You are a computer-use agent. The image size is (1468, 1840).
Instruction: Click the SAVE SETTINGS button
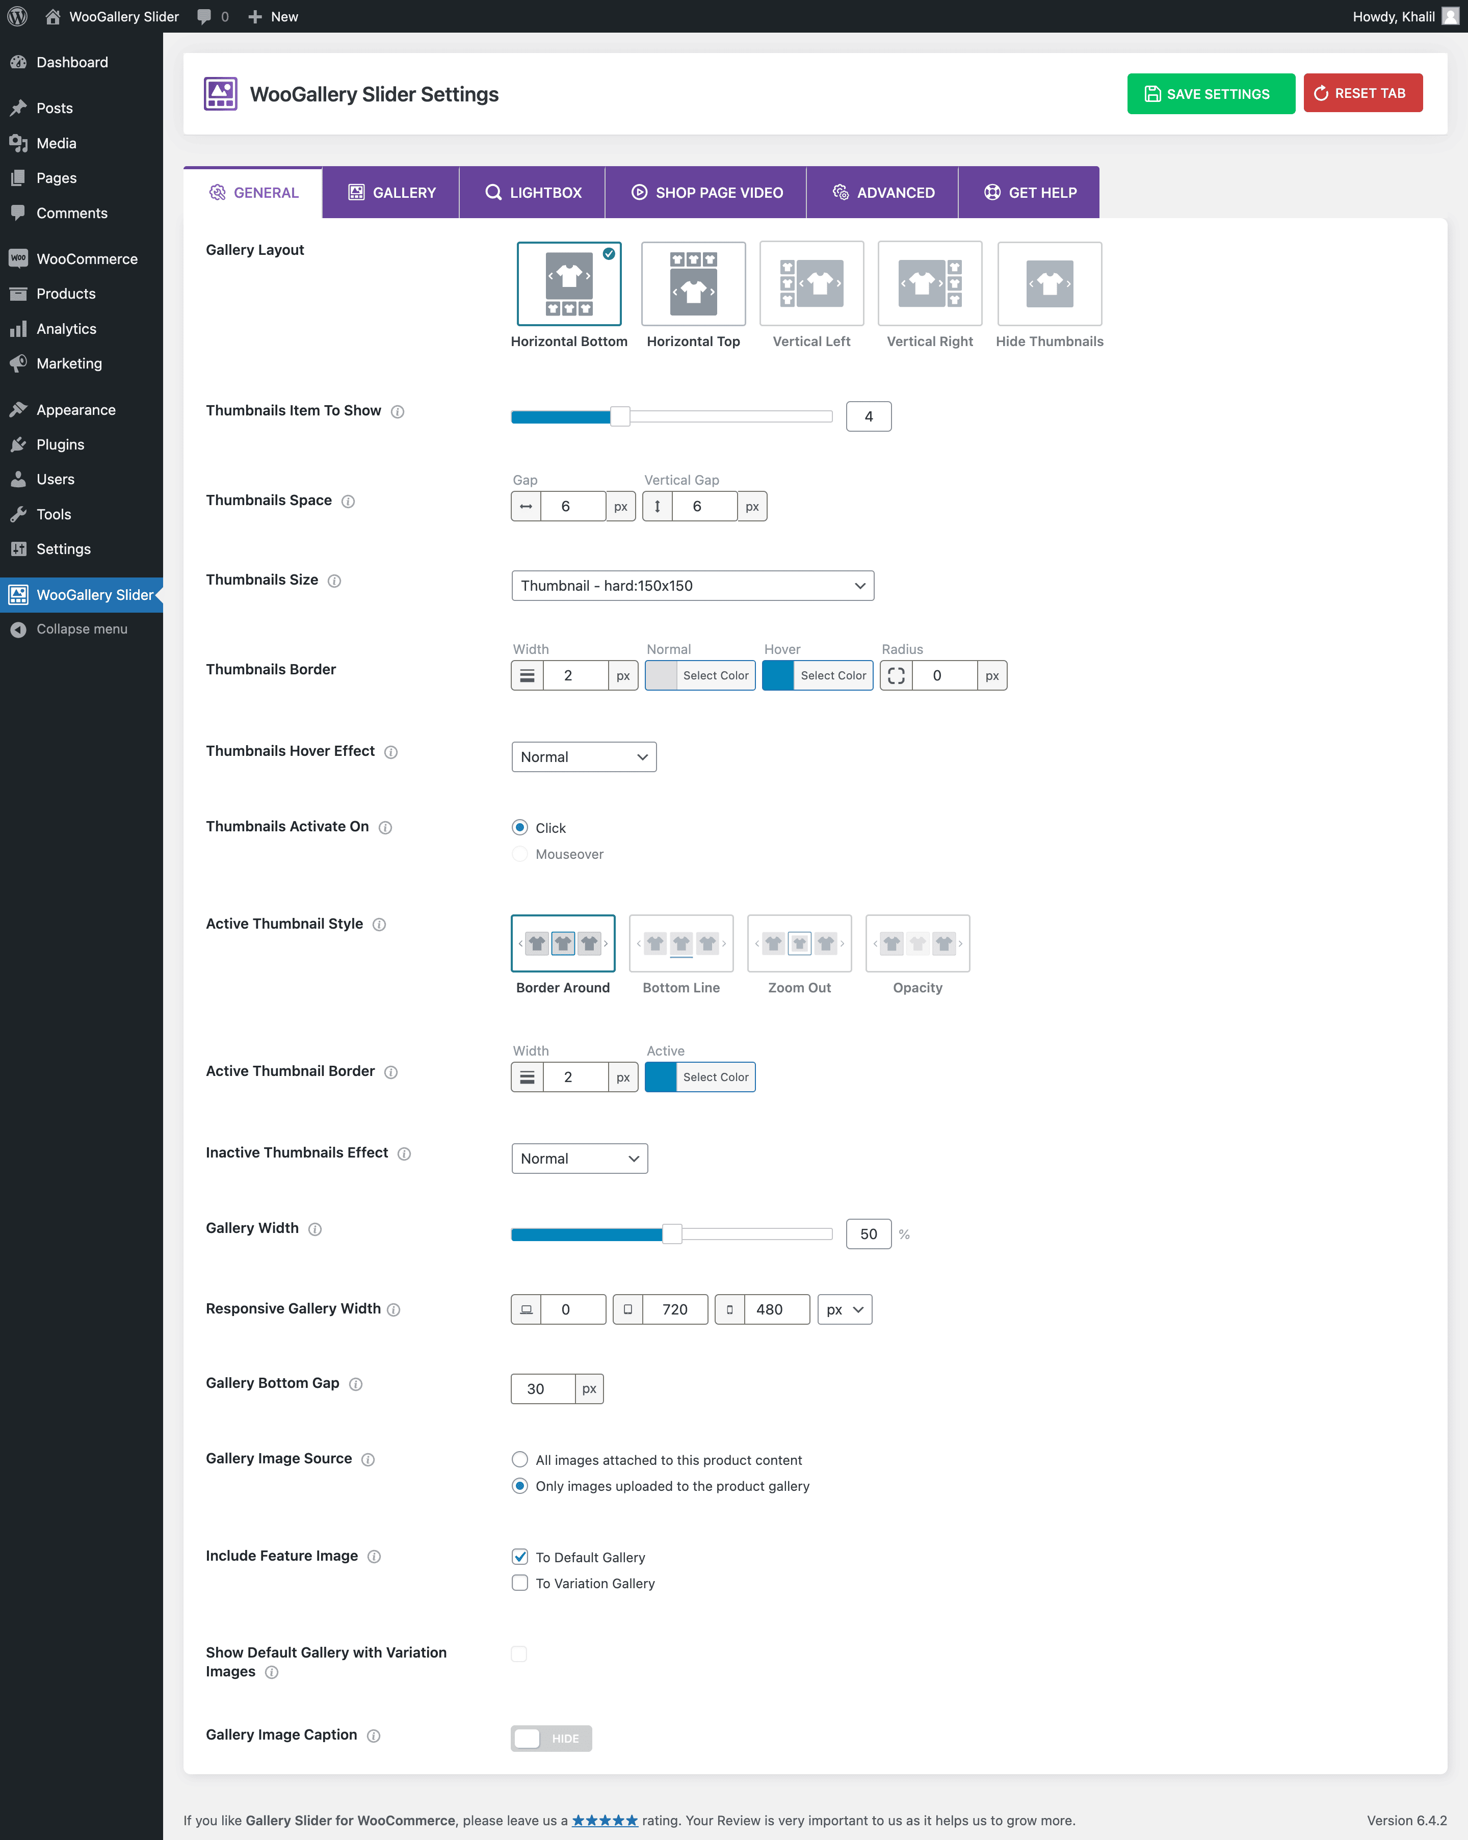click(1210, 94)
